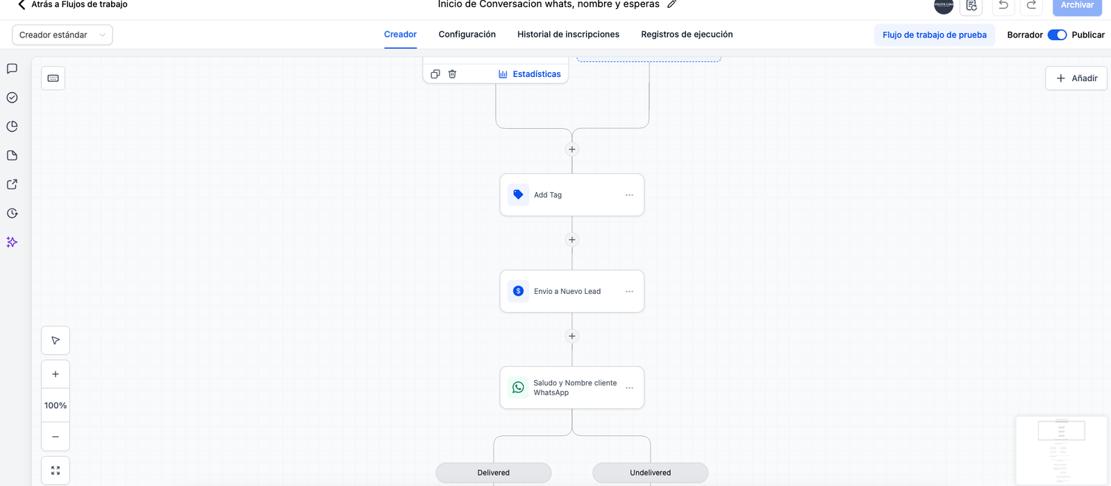Open the AI sparkle icon in sidebar

click(x=12, y=242)
